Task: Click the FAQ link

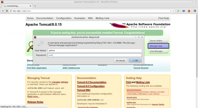Action: click(x=128, y=82)
